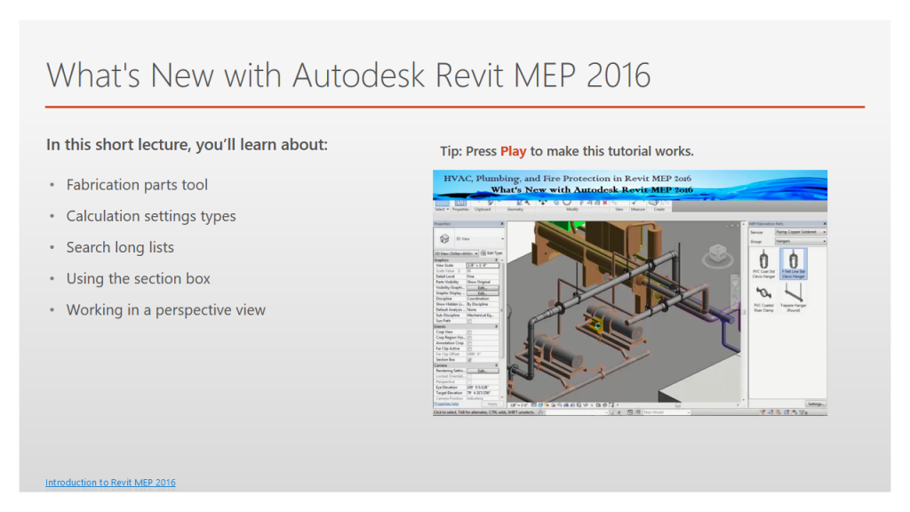910x512 pixels.
Task: Close the MEP Fabrication Parts palette
Action: [x=825, y=223]
